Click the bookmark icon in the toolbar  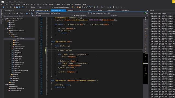click(113, 7)
